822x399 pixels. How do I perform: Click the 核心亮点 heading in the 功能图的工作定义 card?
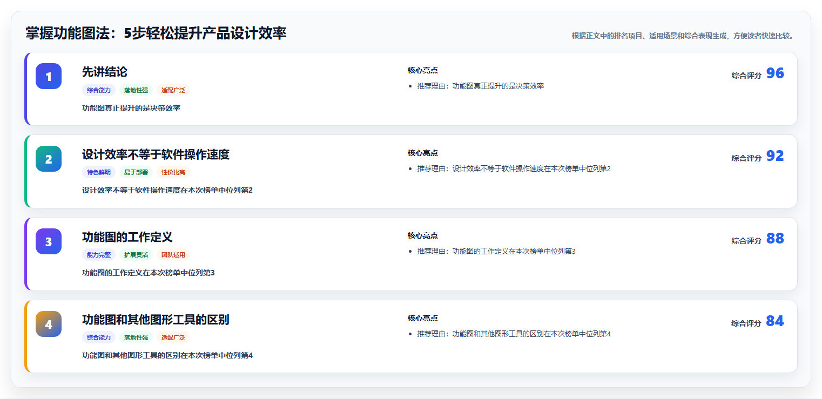(x=422, y=236)
